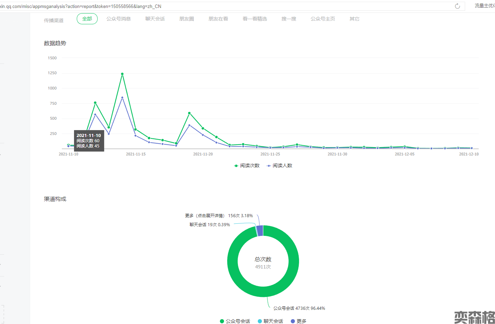
Task: Select the 搜一搜 channel tab
Action: click(289, 19)
